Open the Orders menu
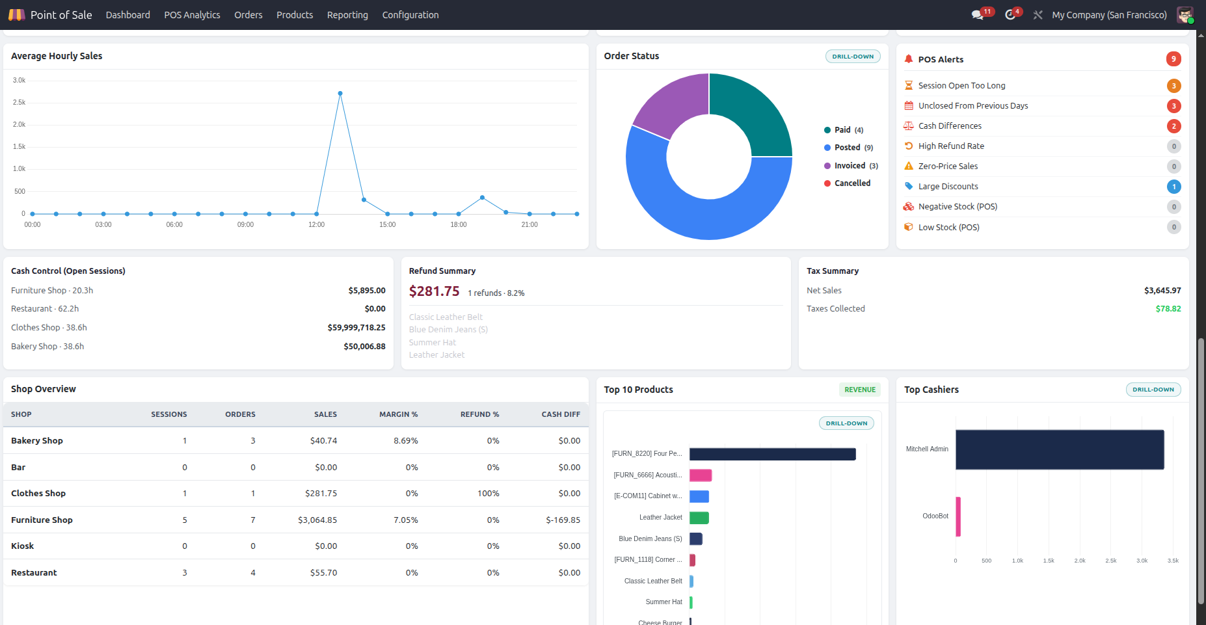The image size is (1206, 625). (x=248, y=14)
